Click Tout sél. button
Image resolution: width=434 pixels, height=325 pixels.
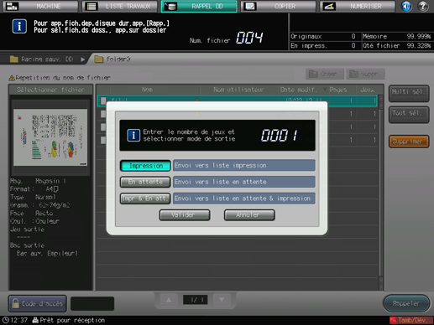409,115
